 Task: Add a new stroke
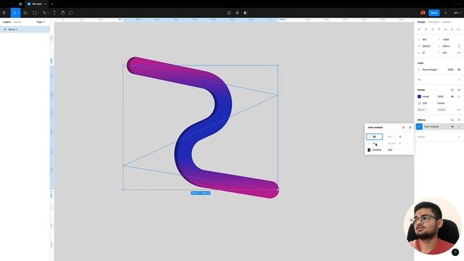click(459, 90)
